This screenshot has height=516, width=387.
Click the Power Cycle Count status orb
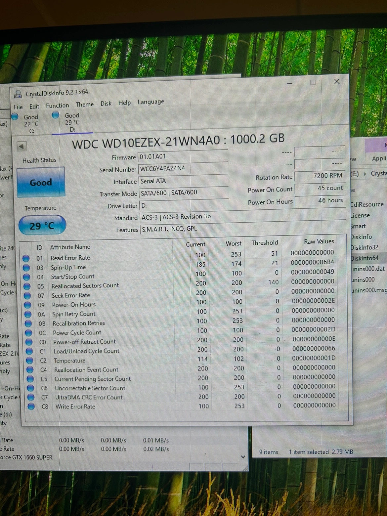click(x=29, y=333)
